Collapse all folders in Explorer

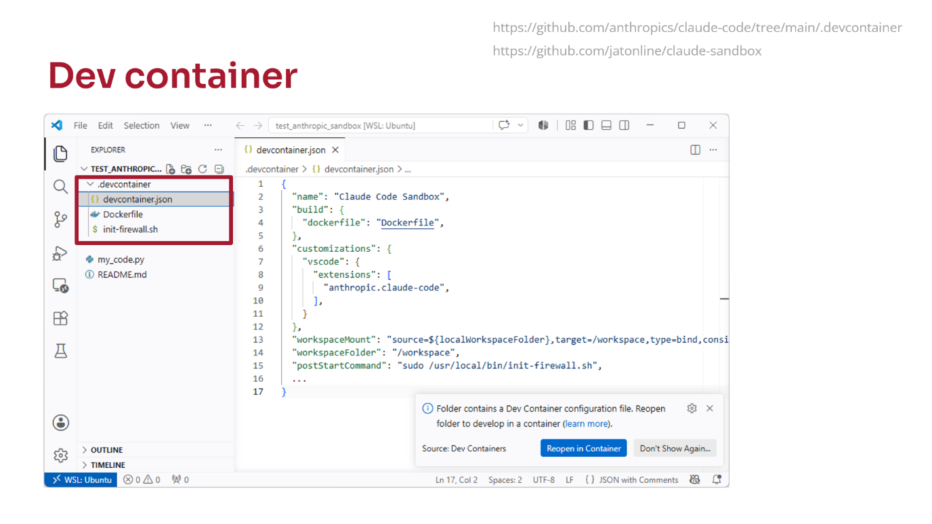click(x=219, y=169)
